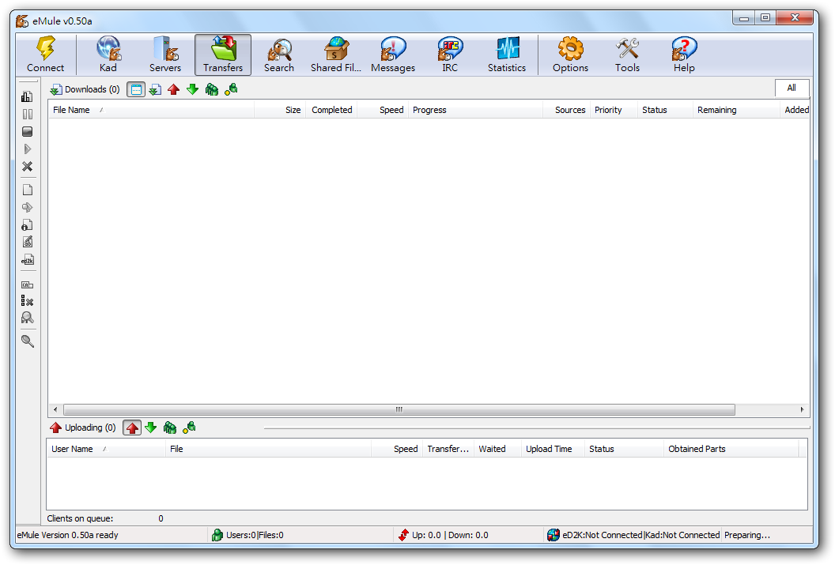Click the Help toolbar button
This screenshot has height=565, width=835.
(684, 54)
